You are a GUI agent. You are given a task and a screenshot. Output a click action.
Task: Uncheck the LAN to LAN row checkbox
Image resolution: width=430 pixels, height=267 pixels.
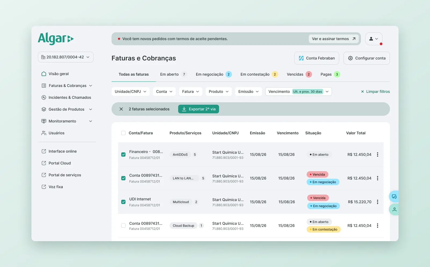pos(123,178)
